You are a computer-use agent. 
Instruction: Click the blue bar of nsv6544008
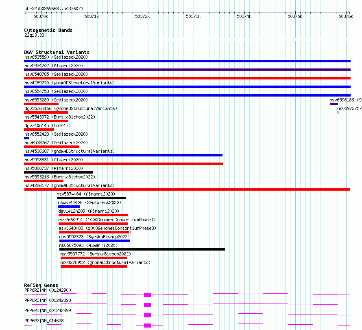69,207
